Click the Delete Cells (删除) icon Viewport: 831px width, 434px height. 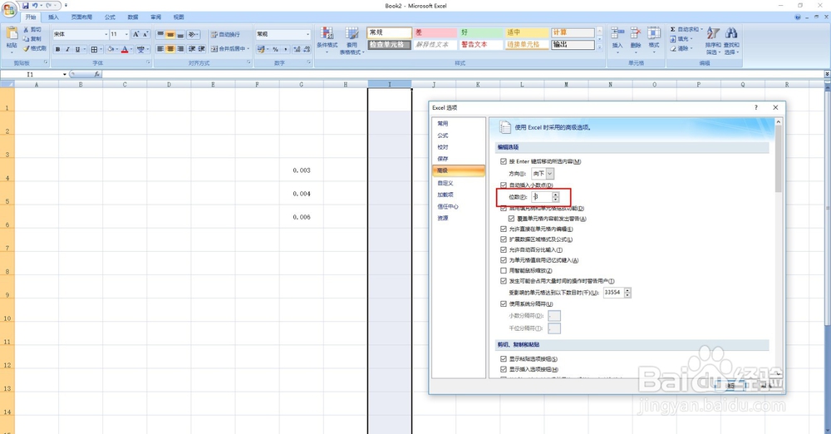point(636,33)
